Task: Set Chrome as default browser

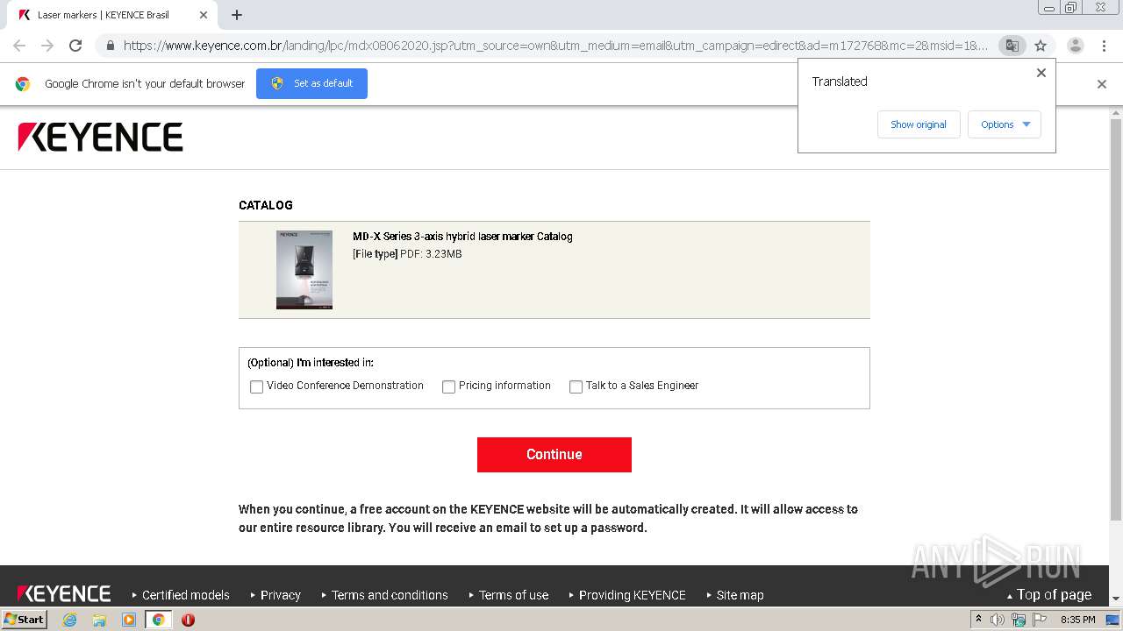Action: pos(311,83)
